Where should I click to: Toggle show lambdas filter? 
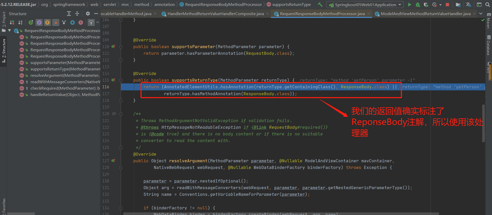click(81, 23)
